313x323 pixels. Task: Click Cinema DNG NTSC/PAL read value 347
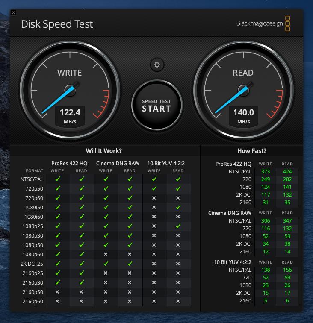tap(287, 221)
